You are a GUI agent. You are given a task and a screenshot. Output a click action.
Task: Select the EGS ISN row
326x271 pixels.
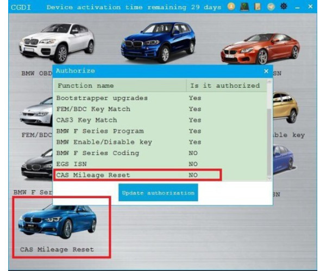[x=160, y=164]
